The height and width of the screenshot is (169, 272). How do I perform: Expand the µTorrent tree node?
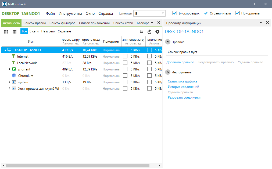[x=10, y=69]
